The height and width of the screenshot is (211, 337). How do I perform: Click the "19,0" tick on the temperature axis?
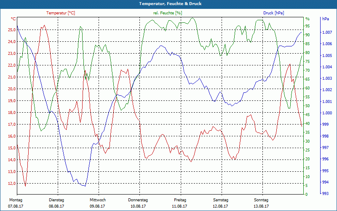click(12, 101)
